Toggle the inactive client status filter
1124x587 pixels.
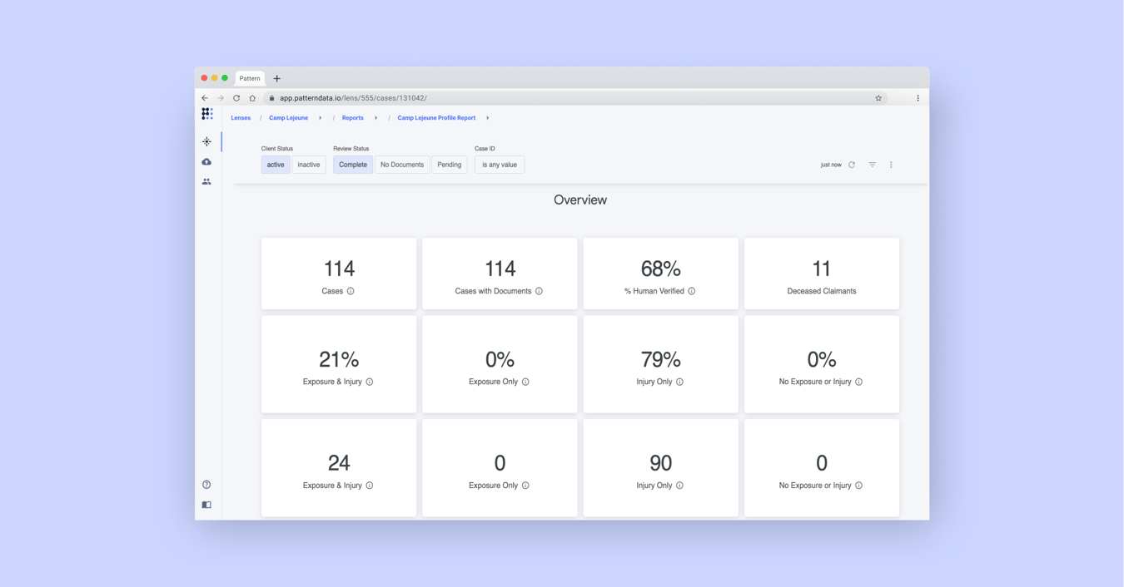tap(309, 165)
